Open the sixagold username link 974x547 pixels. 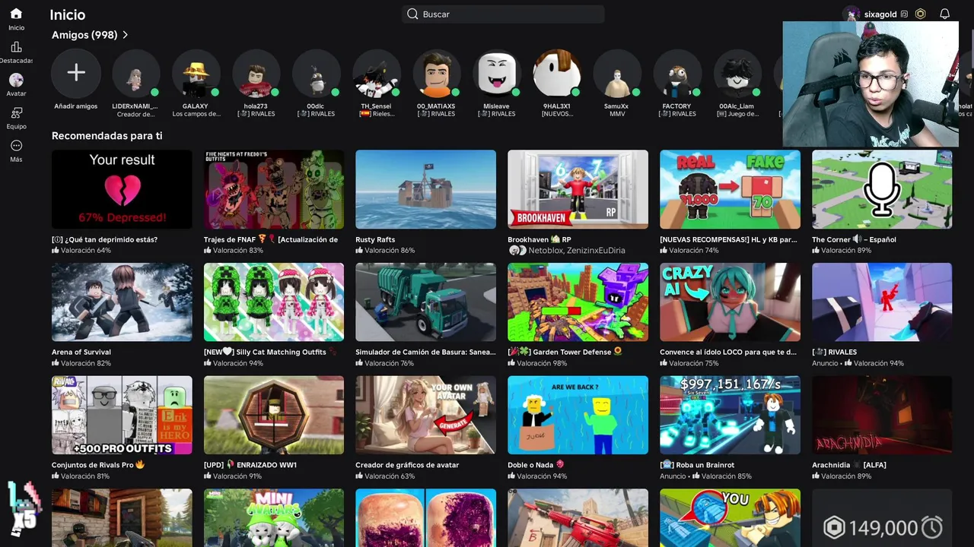880,14
